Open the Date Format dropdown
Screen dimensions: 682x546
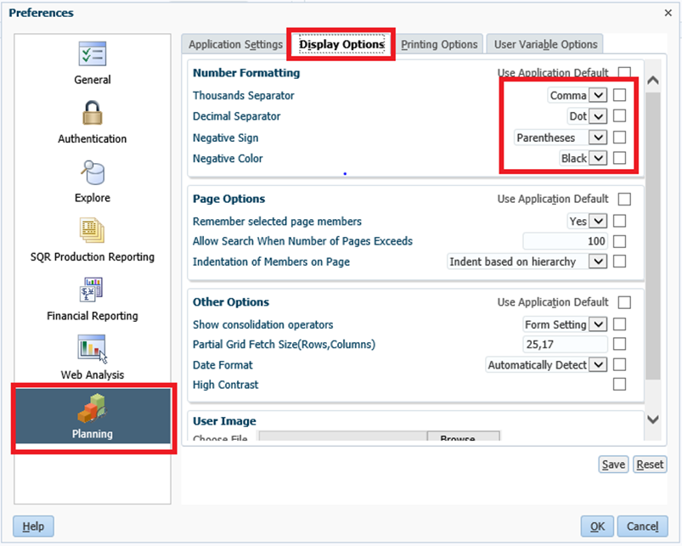tap(599, 365)
